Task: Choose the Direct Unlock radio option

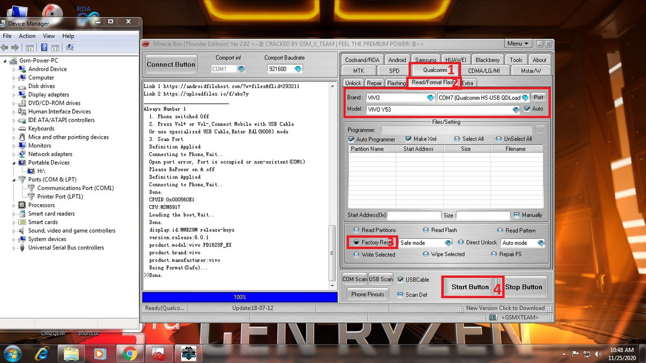Action: pyautogui.click(x=461, y=243)
